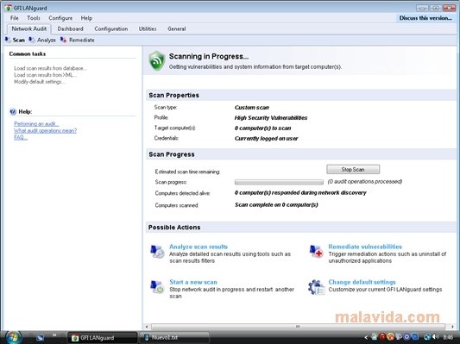Click Remediate vulnerabilities link

[365, 247]
